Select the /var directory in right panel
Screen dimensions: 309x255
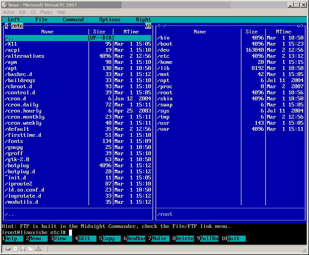pyautogui.click(x=231, y=129)
